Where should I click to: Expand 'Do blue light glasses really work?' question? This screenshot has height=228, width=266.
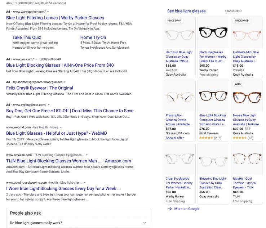(145, 223)
